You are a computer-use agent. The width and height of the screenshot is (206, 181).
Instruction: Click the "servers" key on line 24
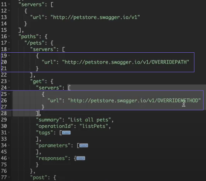(x=49, y=88)
